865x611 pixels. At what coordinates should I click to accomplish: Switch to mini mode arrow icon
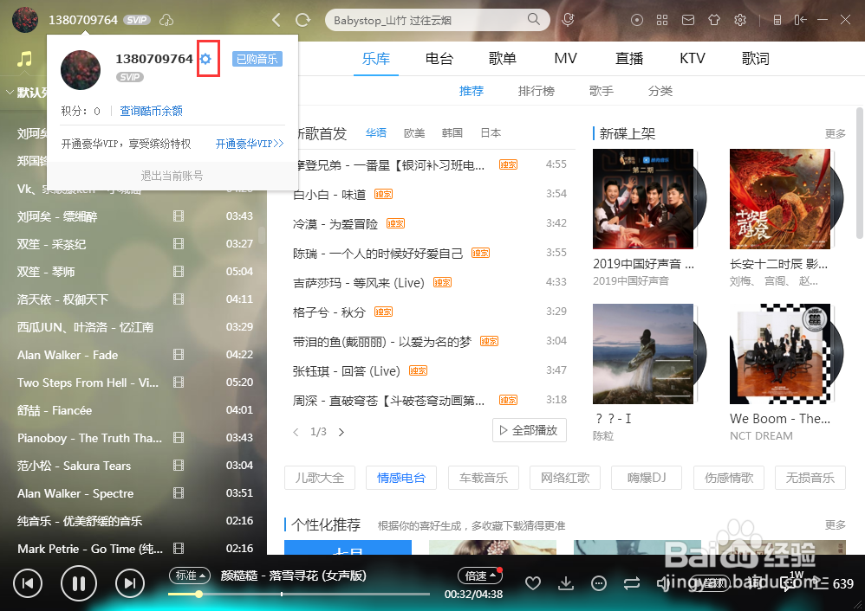[x=800, y=21]
